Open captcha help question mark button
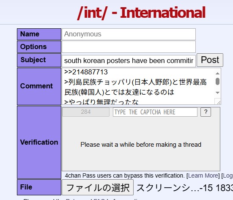Viewport: 233px width, 200px height. [206, 112]
